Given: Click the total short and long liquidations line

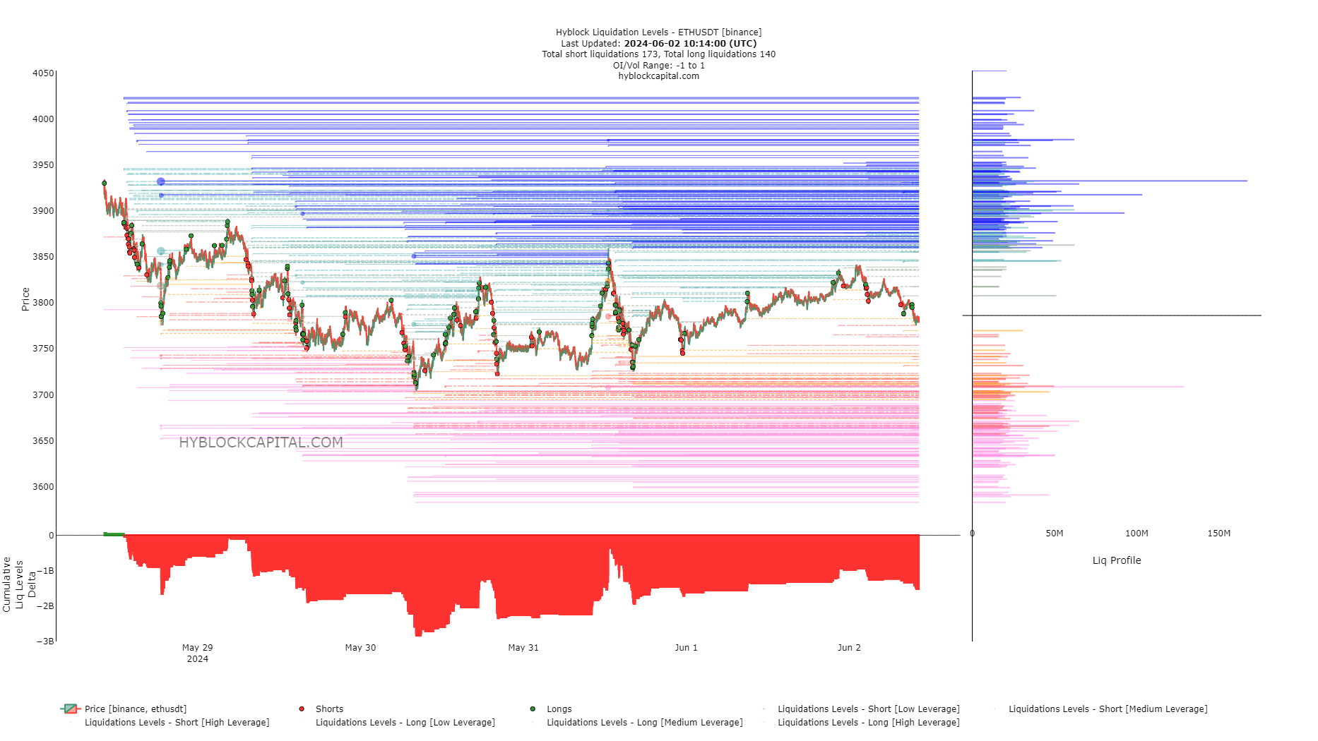Looking at the screenshot, I should click(x=658, y=54).
